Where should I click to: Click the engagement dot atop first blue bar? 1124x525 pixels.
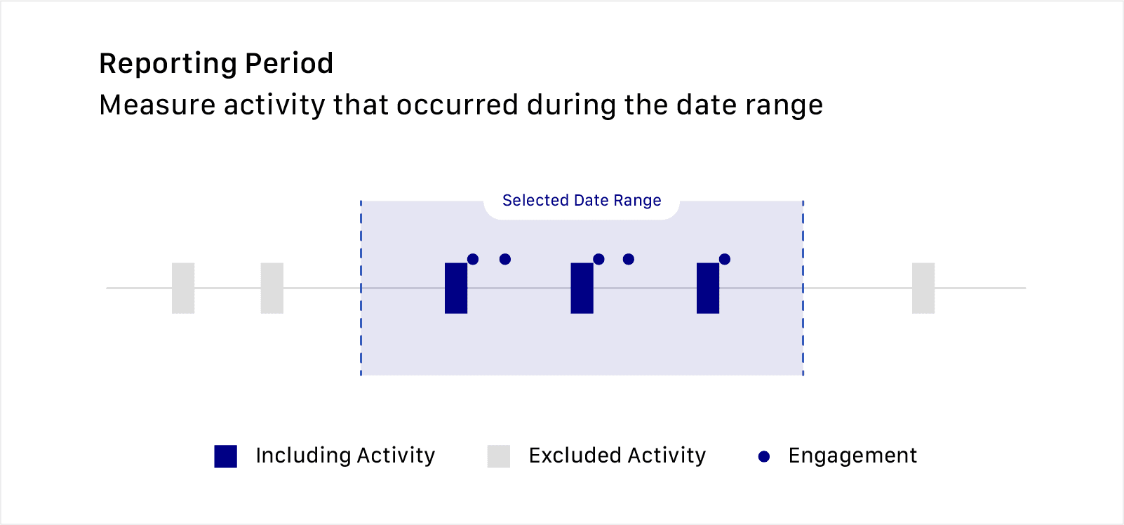pyautogui.click(x=473, y=259)
